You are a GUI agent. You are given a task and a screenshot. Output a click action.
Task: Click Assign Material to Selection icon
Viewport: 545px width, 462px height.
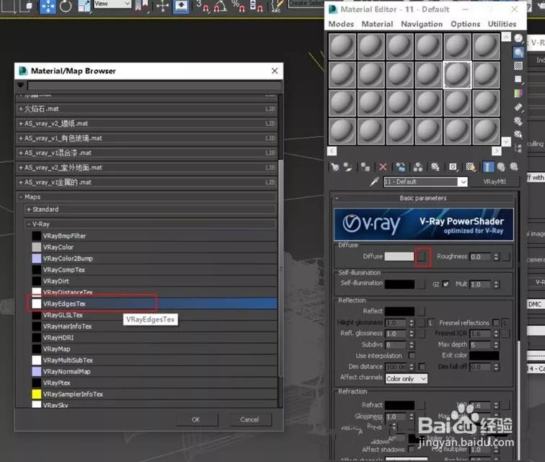point(365,167)
